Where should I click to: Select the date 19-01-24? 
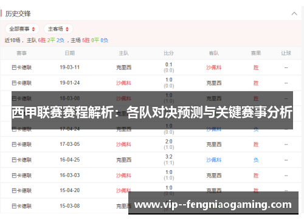(x=70, y=83)
